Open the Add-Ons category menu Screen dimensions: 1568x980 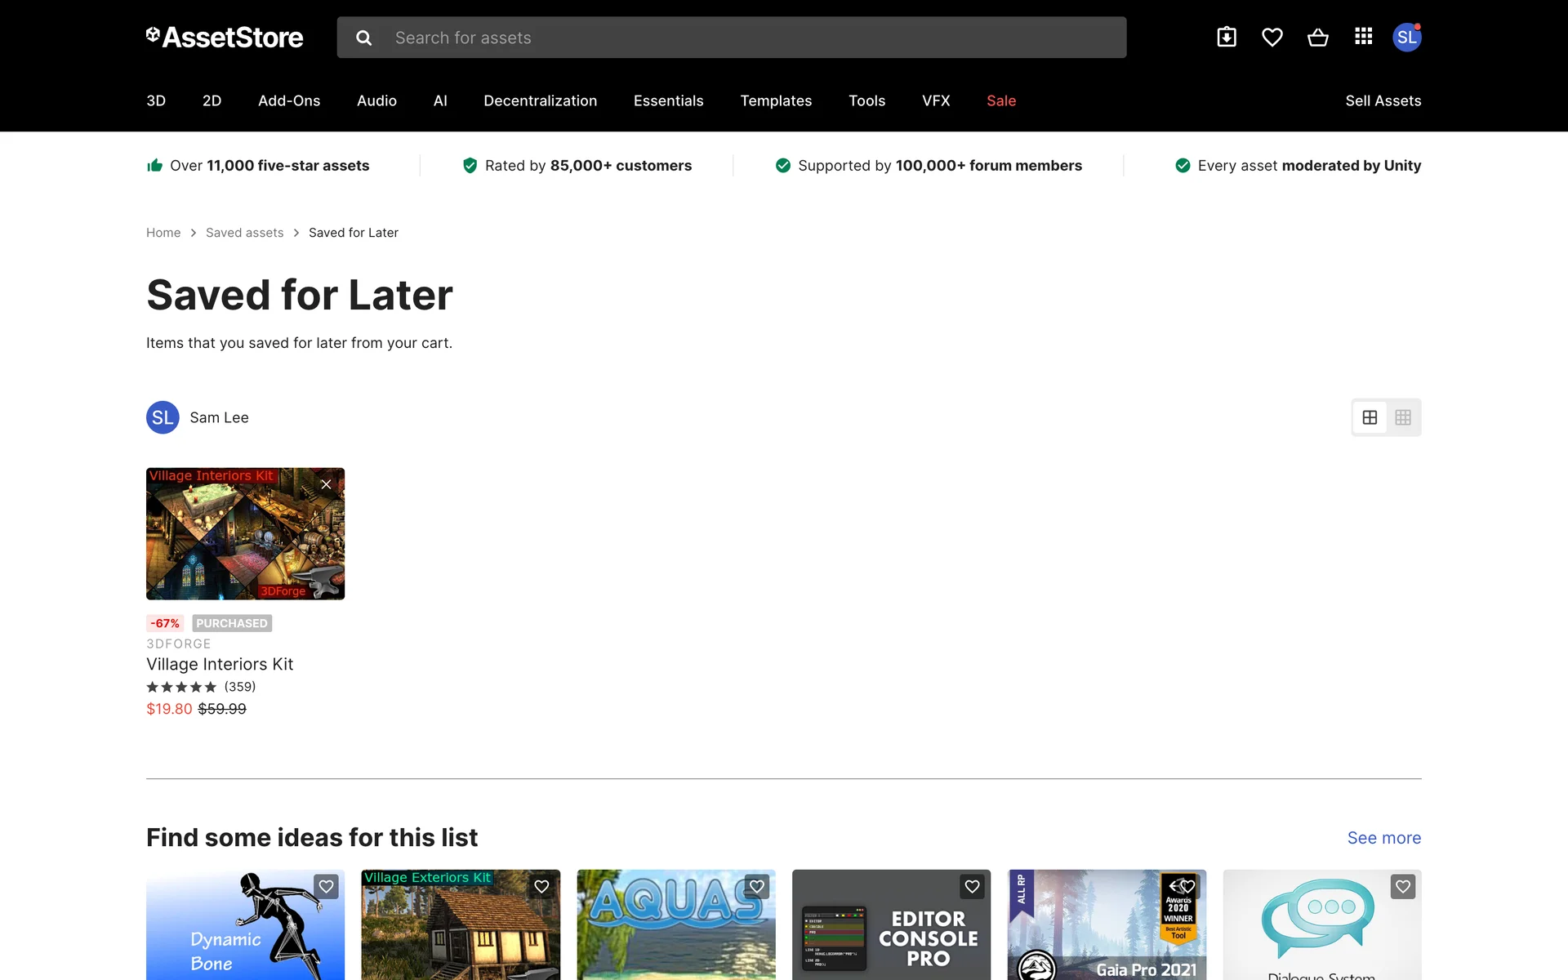[x=289, y=100]
